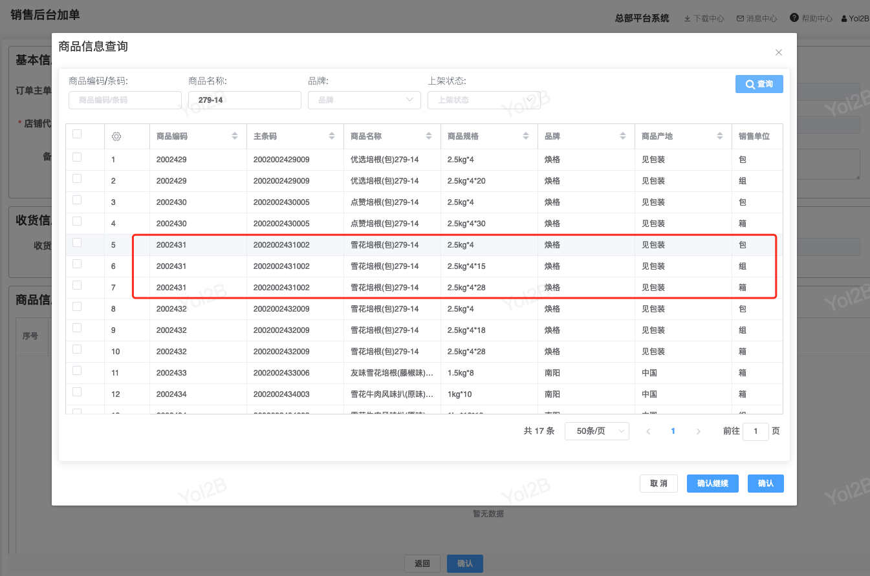Sort by 商品编码 column arrows
Screen dimensions: 870x576
click(x=234, y=136)
